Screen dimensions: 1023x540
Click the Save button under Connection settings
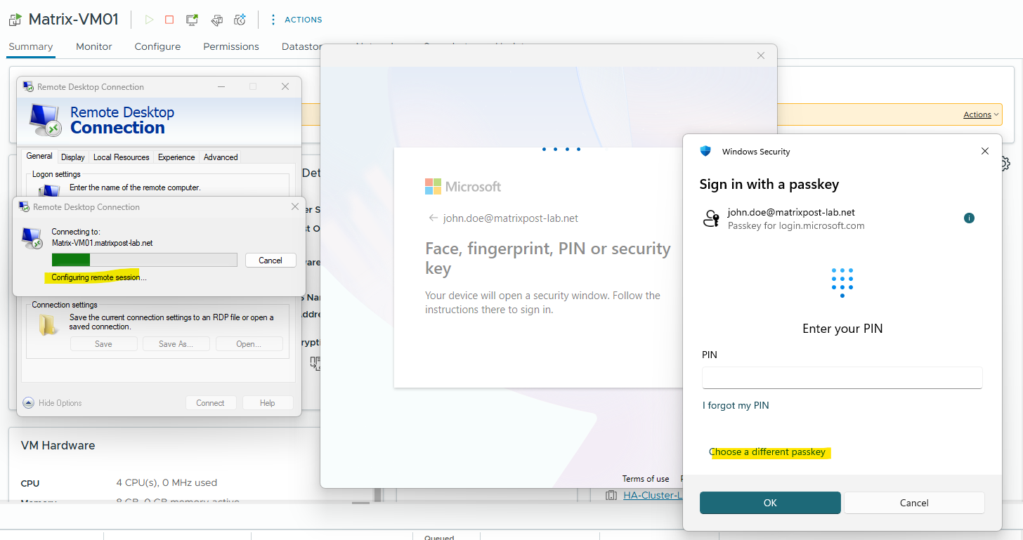[103, 344]
